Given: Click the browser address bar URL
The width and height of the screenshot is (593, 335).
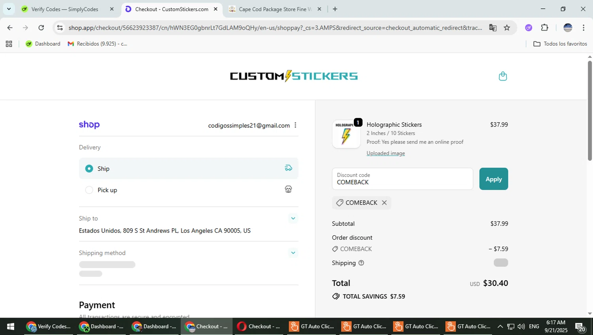Looking at the screenshot, I should [x=275, y=28].
